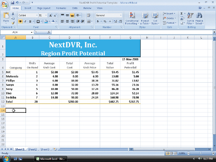This screenshot has height=162, width=216.
Task: Apply font color to text
Action: (53, 21)
